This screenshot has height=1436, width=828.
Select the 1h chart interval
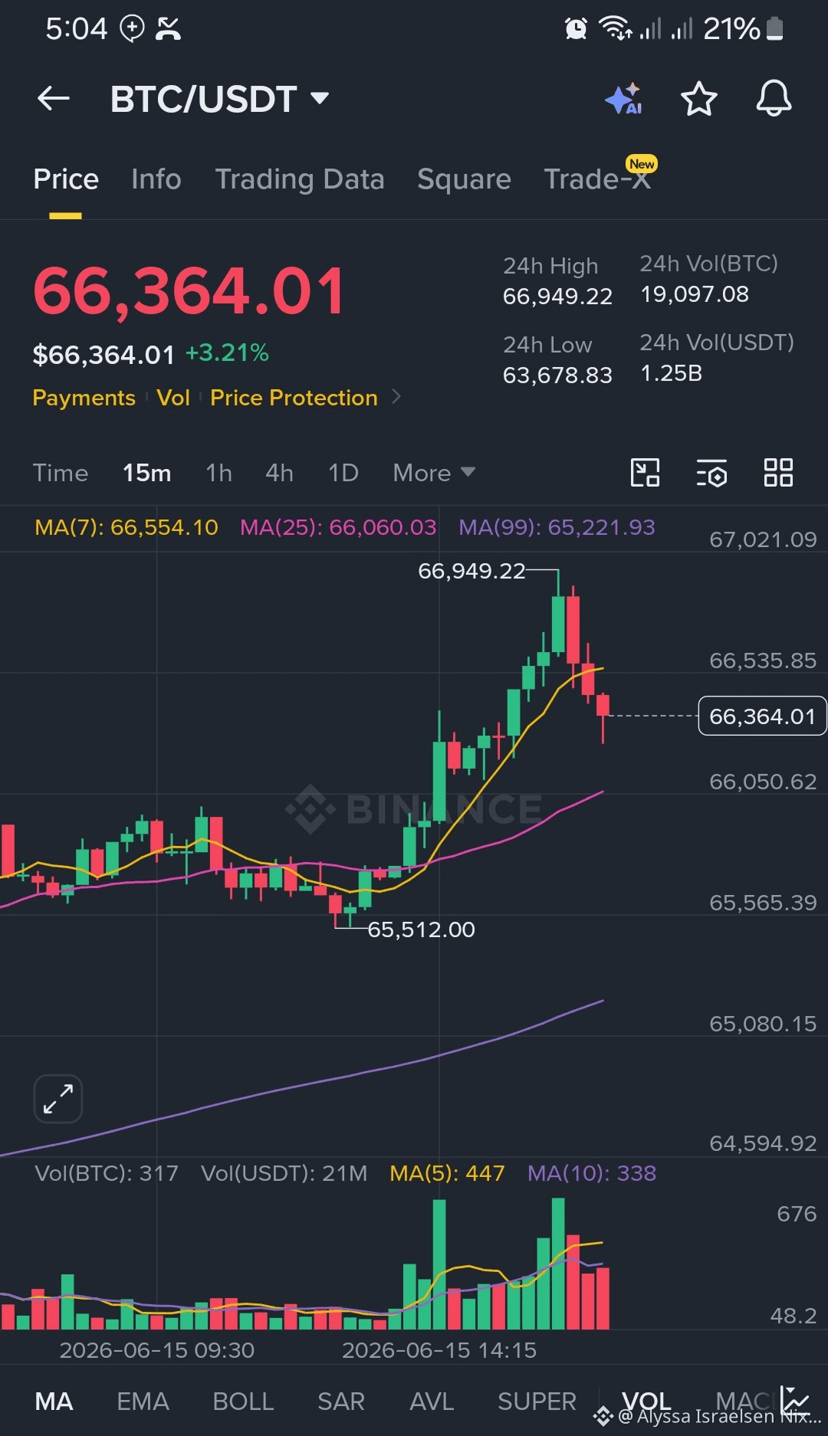(x=219, y=473)
